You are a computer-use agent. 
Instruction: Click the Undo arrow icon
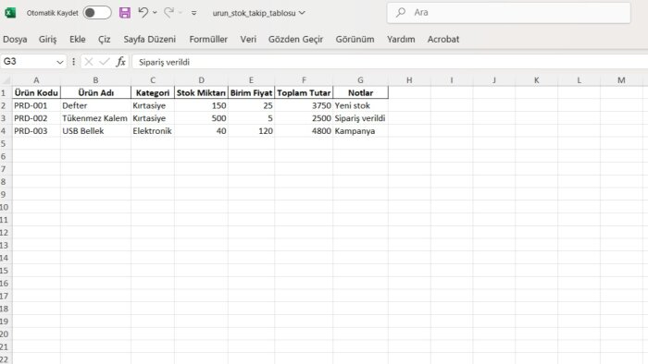coord(143,12)
